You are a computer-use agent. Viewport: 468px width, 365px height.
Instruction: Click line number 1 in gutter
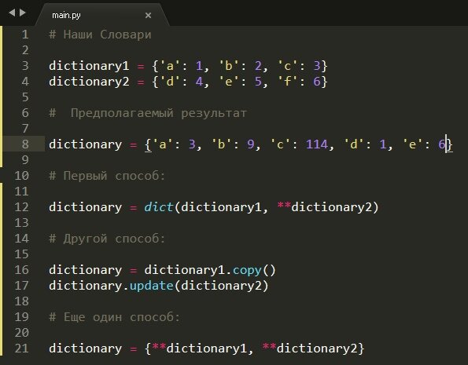[25, 35]
